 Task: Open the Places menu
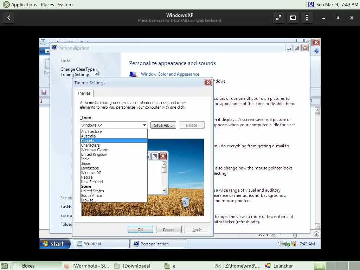[x=47, y=5]
